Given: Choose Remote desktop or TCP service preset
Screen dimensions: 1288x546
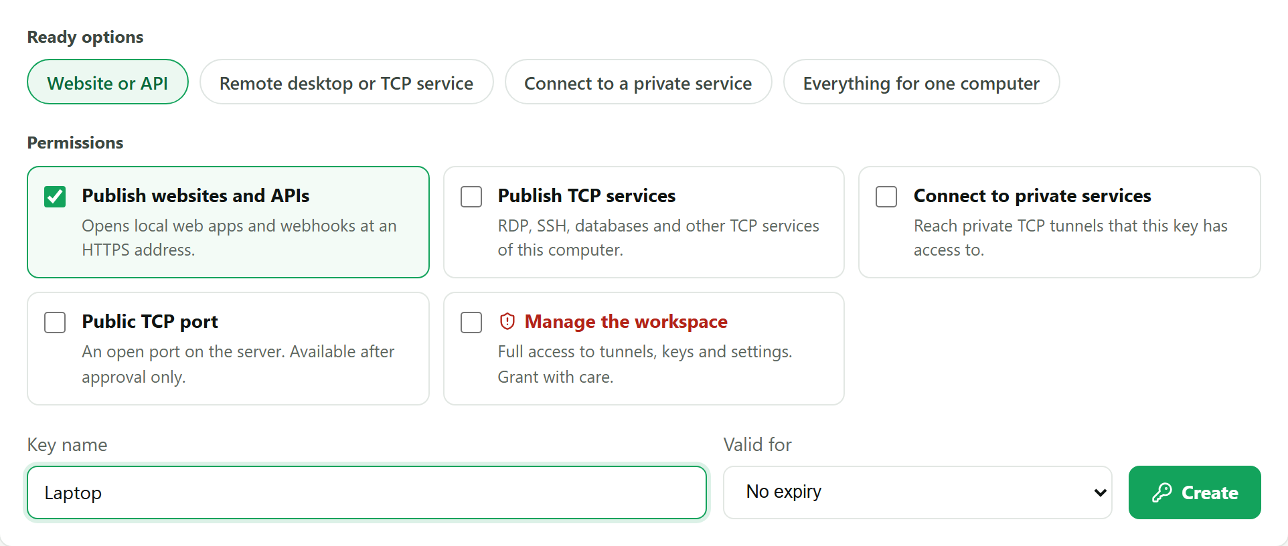Looking at the screenshot, I should [x=347, y=82].
